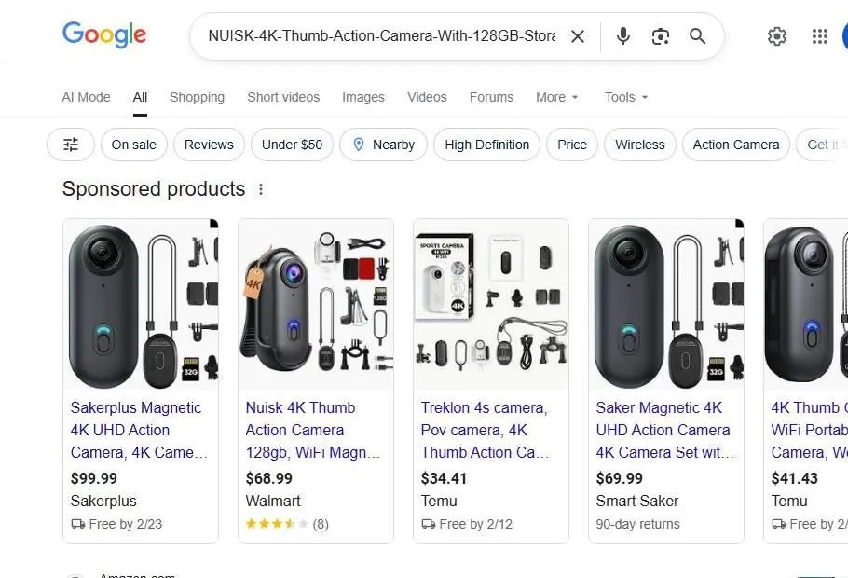This screenshot has width=848, height=578.
Task: Toggle the On sale filter chip
Action: point(133,144)
